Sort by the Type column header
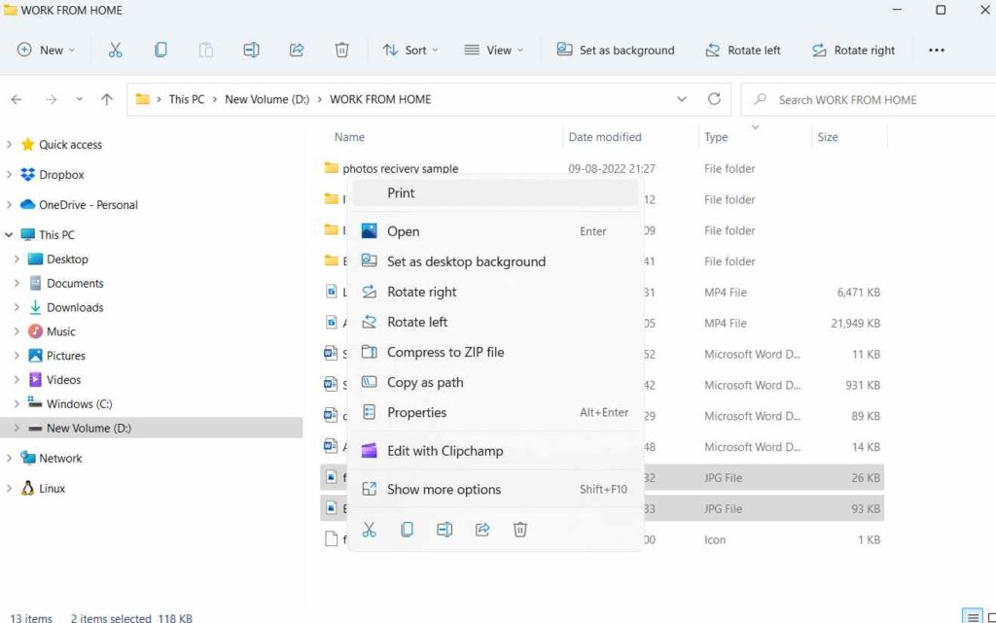 click(716, 137)
